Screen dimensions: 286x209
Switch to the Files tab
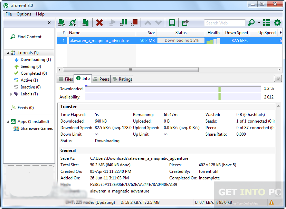66,79
